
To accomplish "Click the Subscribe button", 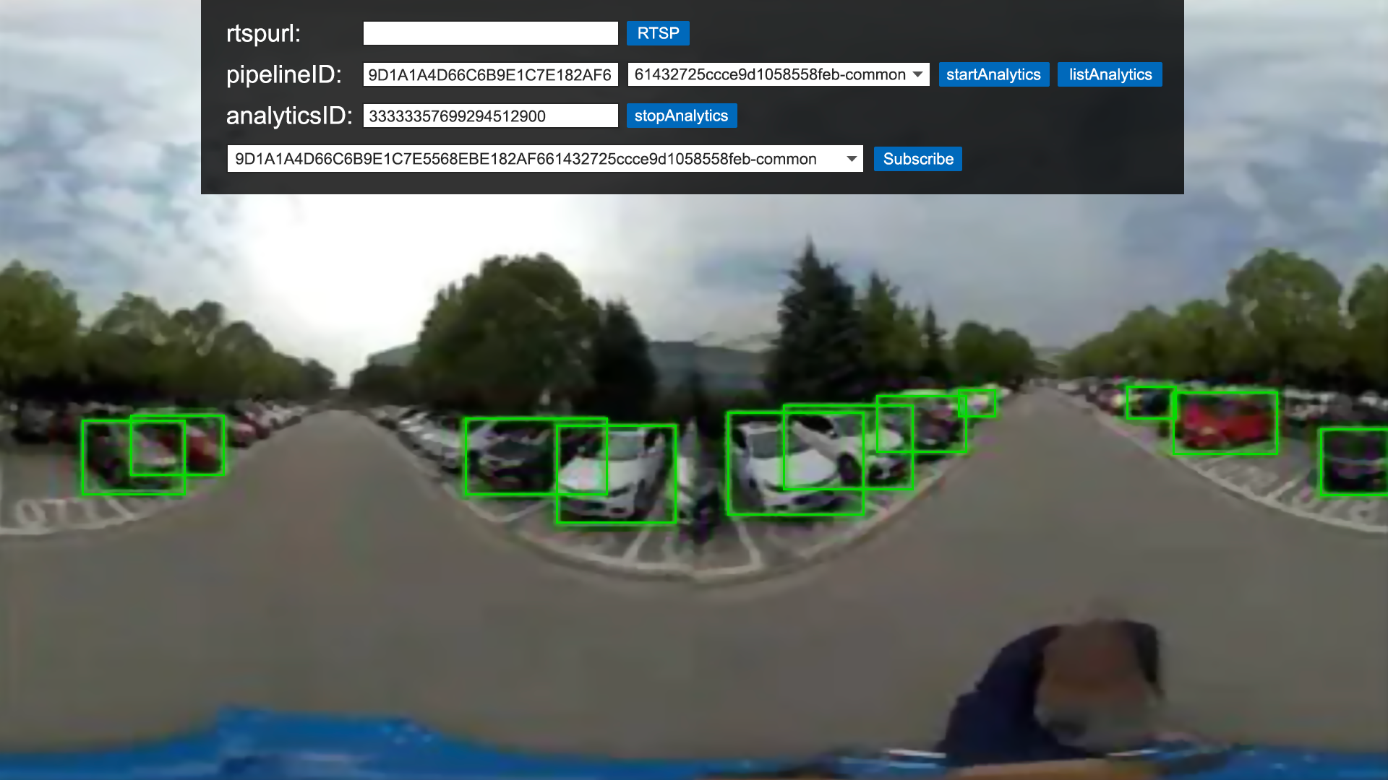I will (918, 158).
